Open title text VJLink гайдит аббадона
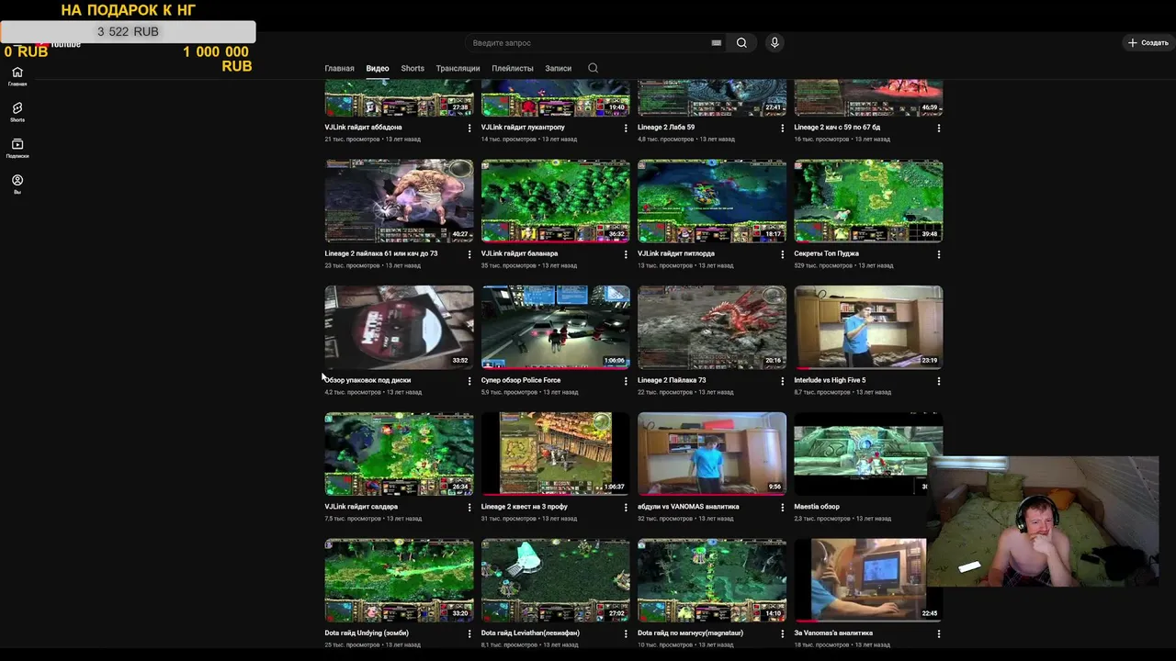The image size is (1176, 661). coord(363,128)
